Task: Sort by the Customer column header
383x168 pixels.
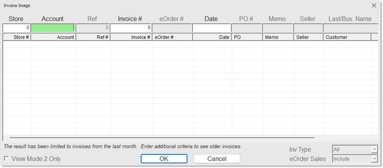Action: tap(347, 37)
